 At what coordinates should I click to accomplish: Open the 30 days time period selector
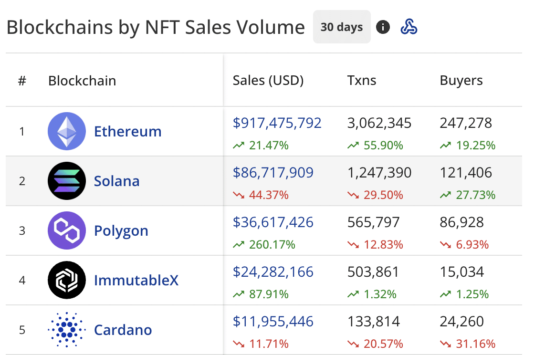[342, 27]
